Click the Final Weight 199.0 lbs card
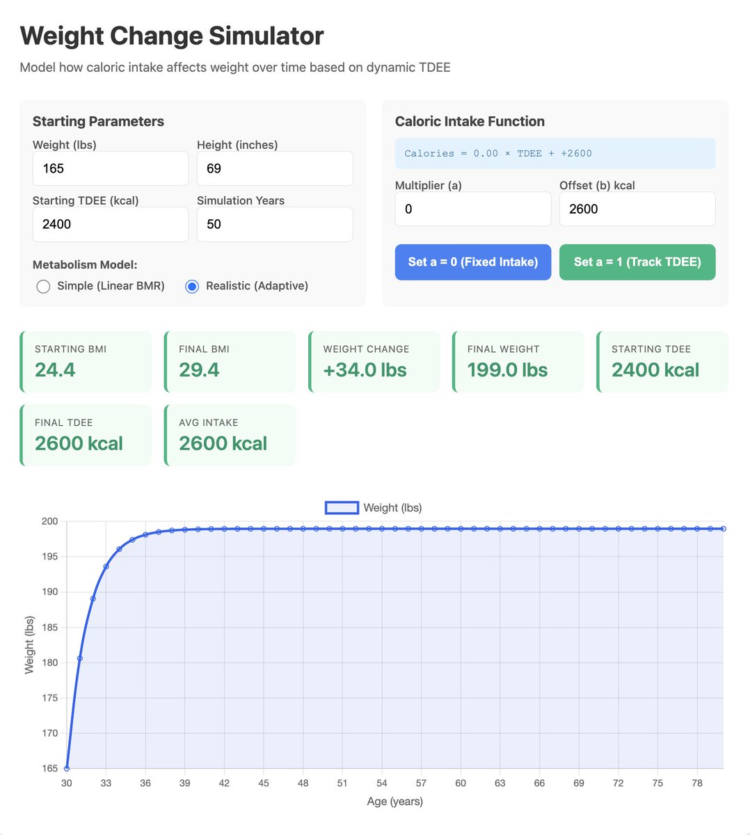 coord(518,362)
